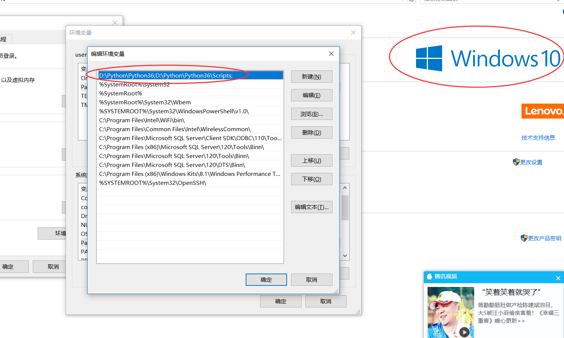Viewport: 564px width, 338px height.
Task: Delete entry with the 删除(D) button
Action: 312,133
